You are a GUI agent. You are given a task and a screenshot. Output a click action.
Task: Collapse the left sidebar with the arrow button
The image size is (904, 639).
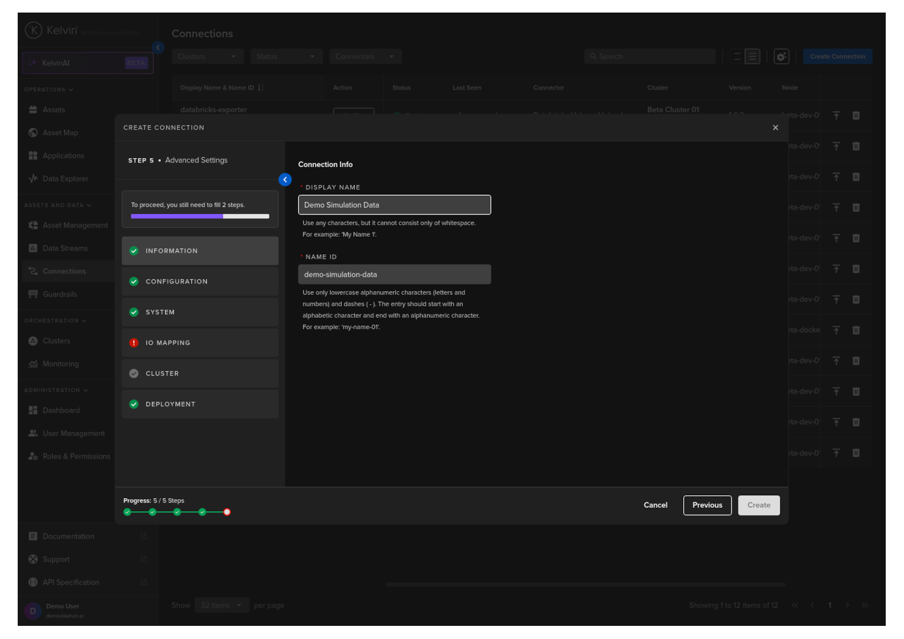pos(158,48)
